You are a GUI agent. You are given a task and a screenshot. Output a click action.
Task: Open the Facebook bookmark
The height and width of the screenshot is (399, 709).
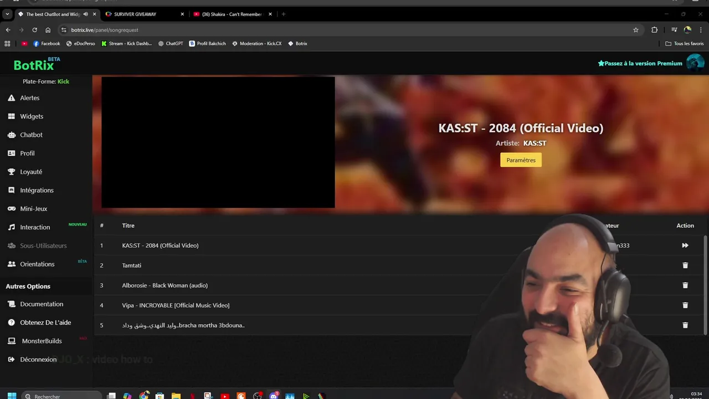tap(47, 44)
